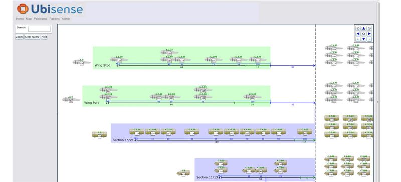Open the Reports link
Image resolution: width=401 pixels, height=182 pixels.
coord(55,19)
